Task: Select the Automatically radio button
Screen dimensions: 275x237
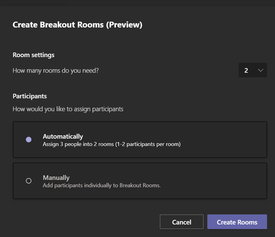Action: pos(29,140)
